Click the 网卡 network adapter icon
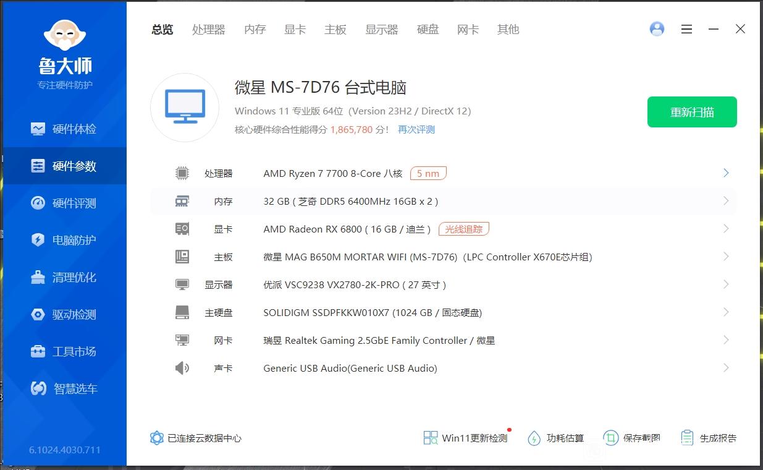The width and height of the screenshot is (763, 470). pyautogui.click(x=182, y=340)
